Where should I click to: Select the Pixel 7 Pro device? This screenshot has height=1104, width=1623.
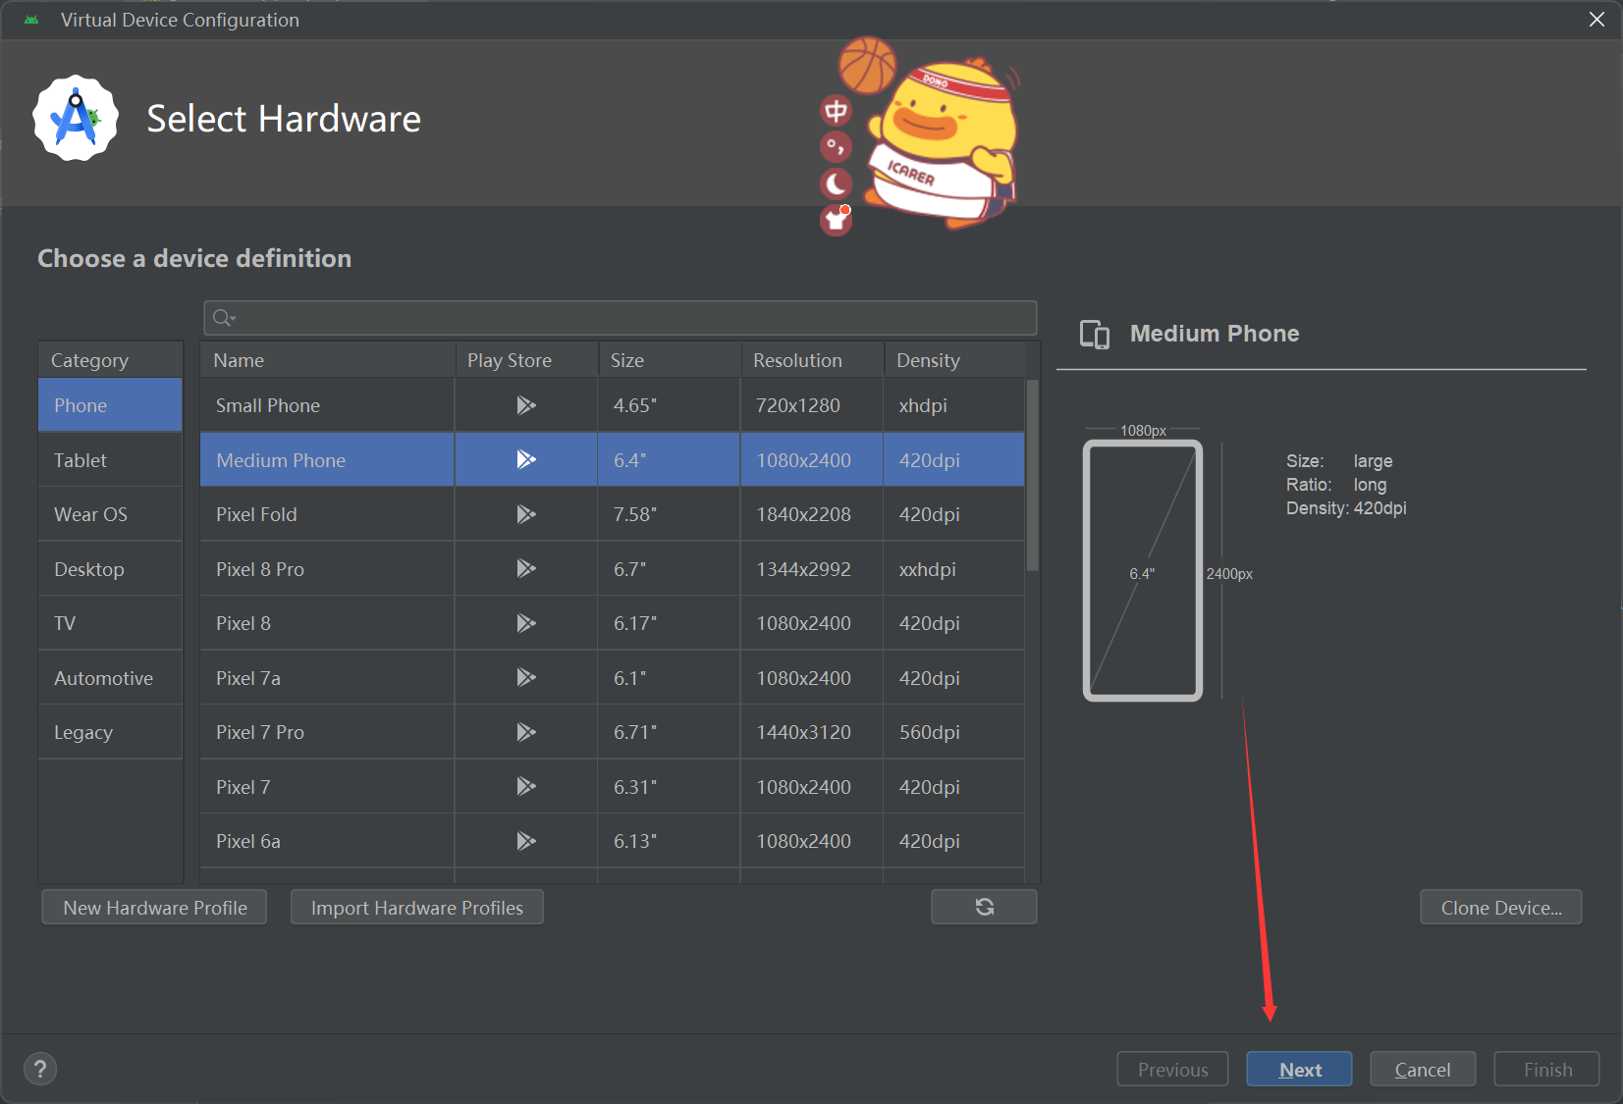[x=260, y=732]
